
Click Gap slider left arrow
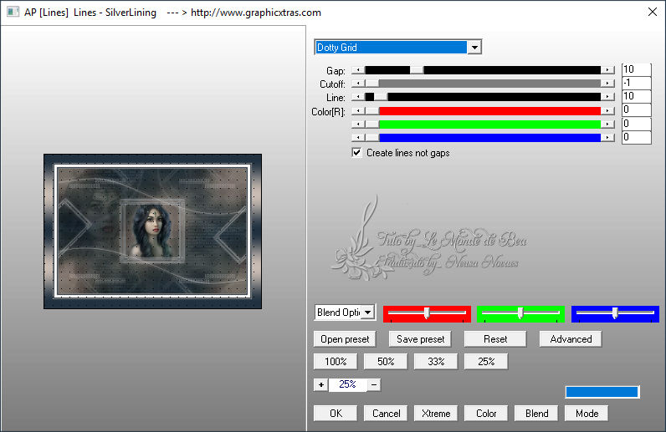(358, 70)
